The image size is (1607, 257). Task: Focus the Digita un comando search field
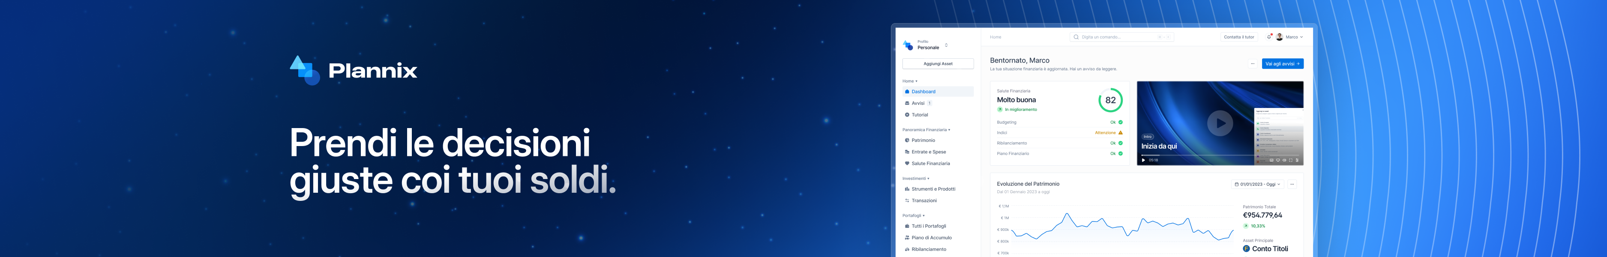(x=1121, y=37)
